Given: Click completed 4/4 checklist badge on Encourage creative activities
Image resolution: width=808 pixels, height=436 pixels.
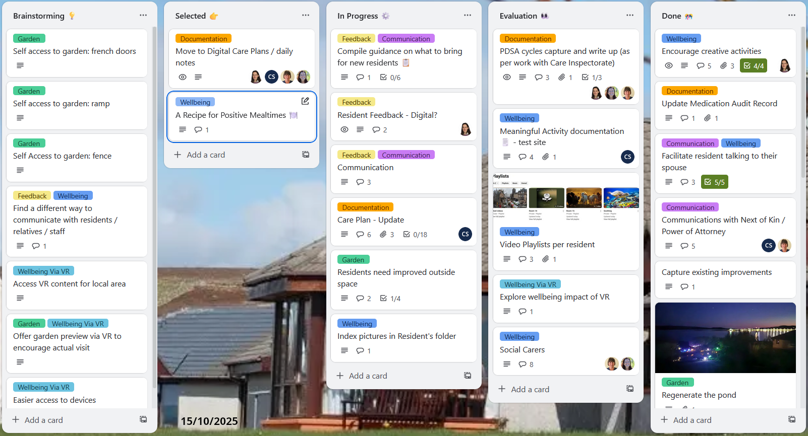Looking at the screenshot, I should tap(754, 66).
